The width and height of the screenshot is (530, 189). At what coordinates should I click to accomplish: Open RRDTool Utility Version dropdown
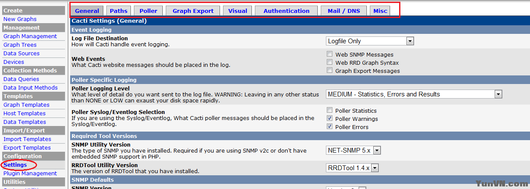352,168
